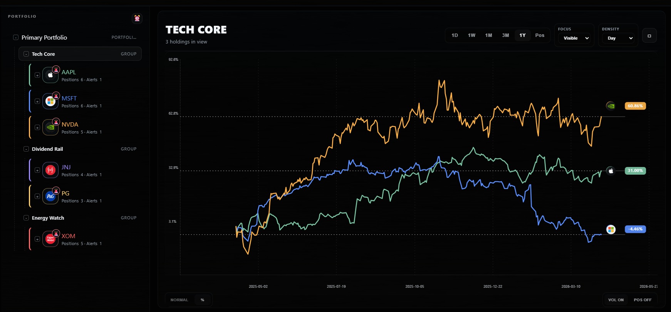This screenshot has height=312, width=671.
Task: Click the 2025-10-05 date axis label
Action: pos(414,286)
